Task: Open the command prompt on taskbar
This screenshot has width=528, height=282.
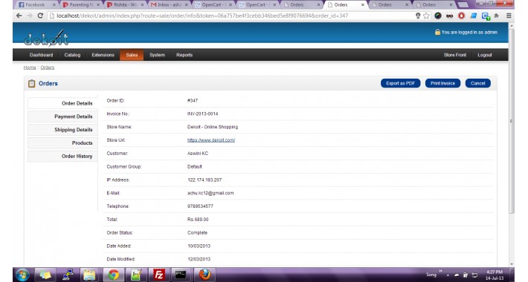Action: [181, 275]
